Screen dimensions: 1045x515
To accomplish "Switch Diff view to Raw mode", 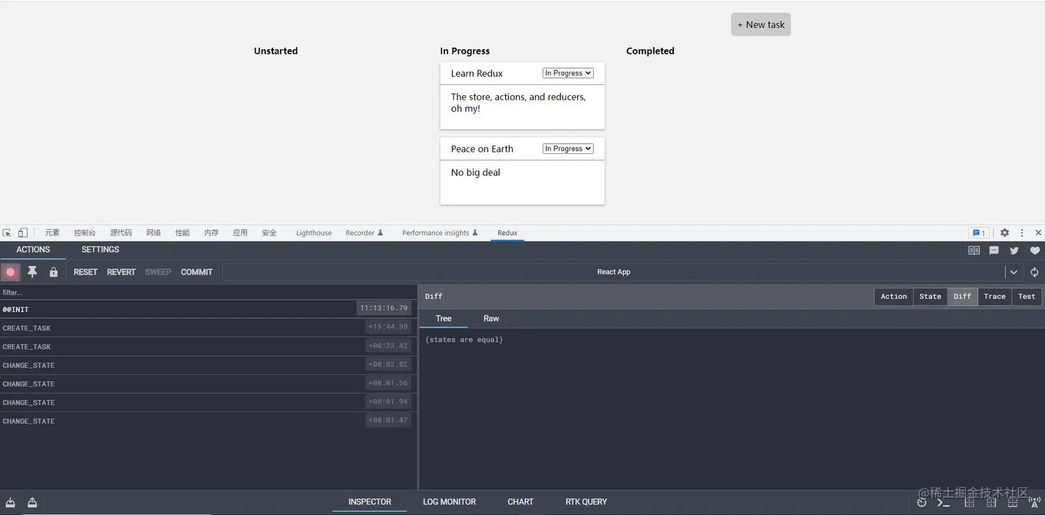I will pos(491,318).
